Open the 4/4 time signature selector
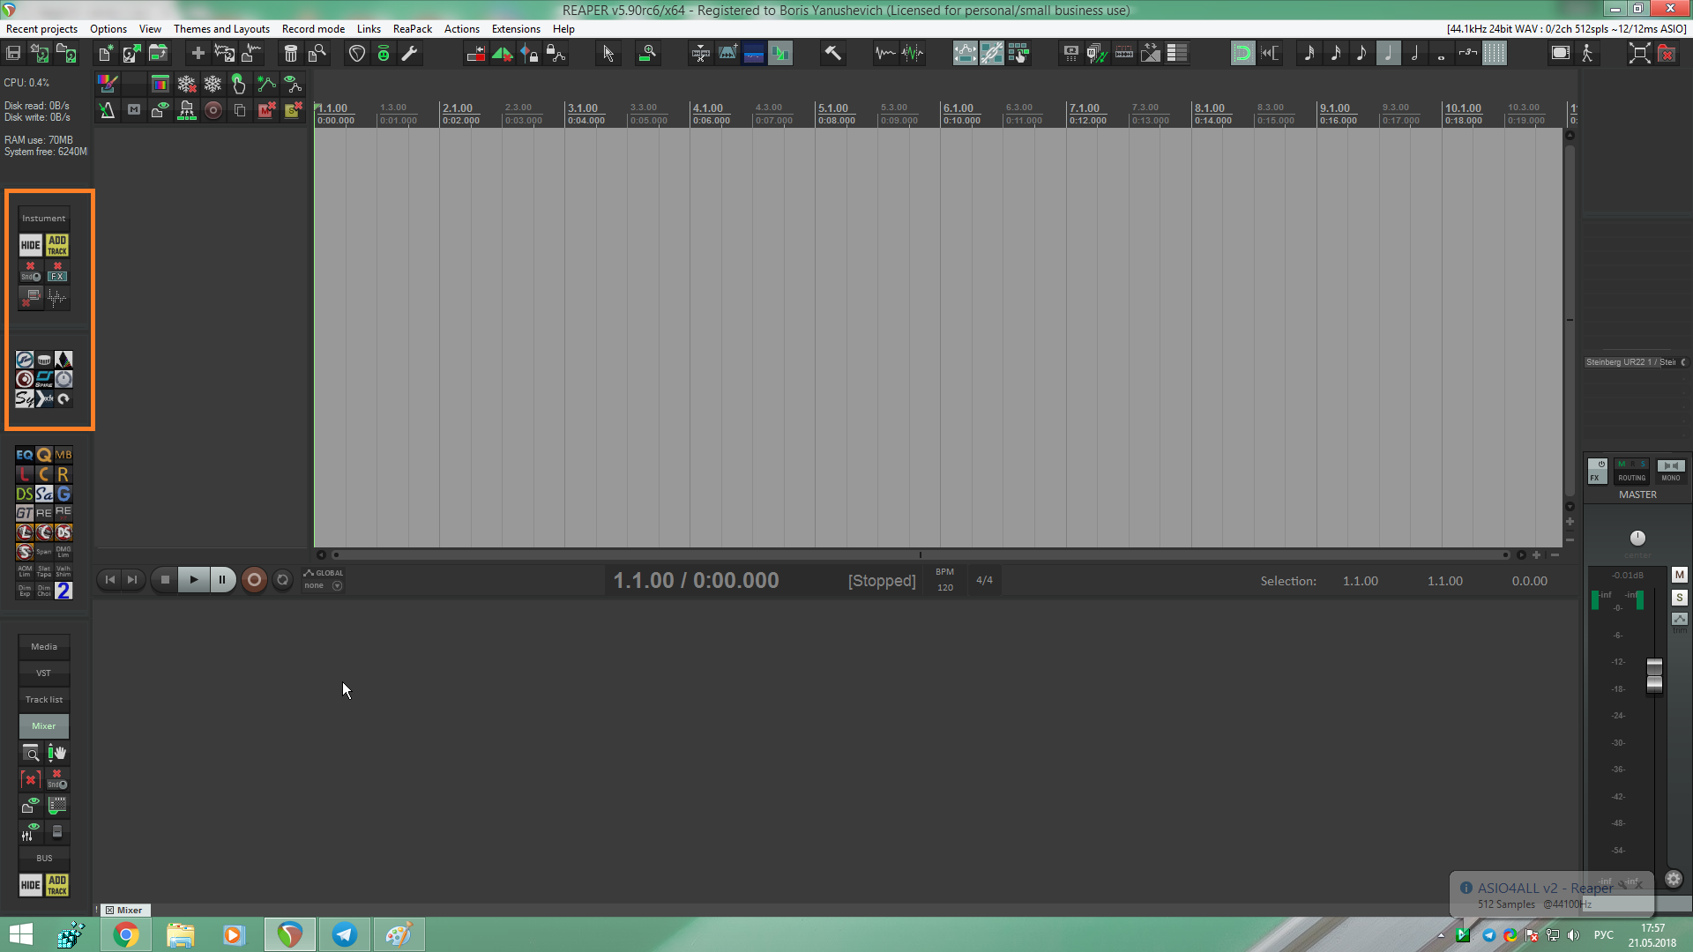 984,581
